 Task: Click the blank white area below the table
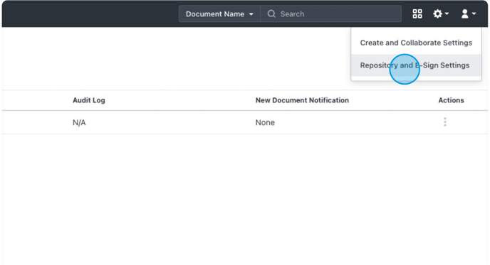tap(245, 200)
